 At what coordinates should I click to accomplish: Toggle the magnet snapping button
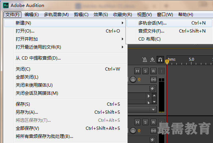pos(160,60)
